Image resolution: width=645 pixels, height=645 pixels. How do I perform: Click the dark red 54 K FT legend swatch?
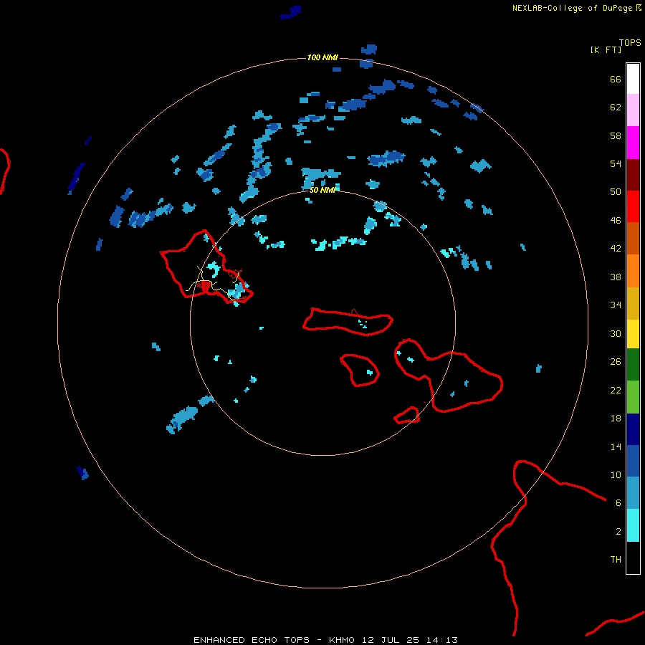(x=633, y=174)
